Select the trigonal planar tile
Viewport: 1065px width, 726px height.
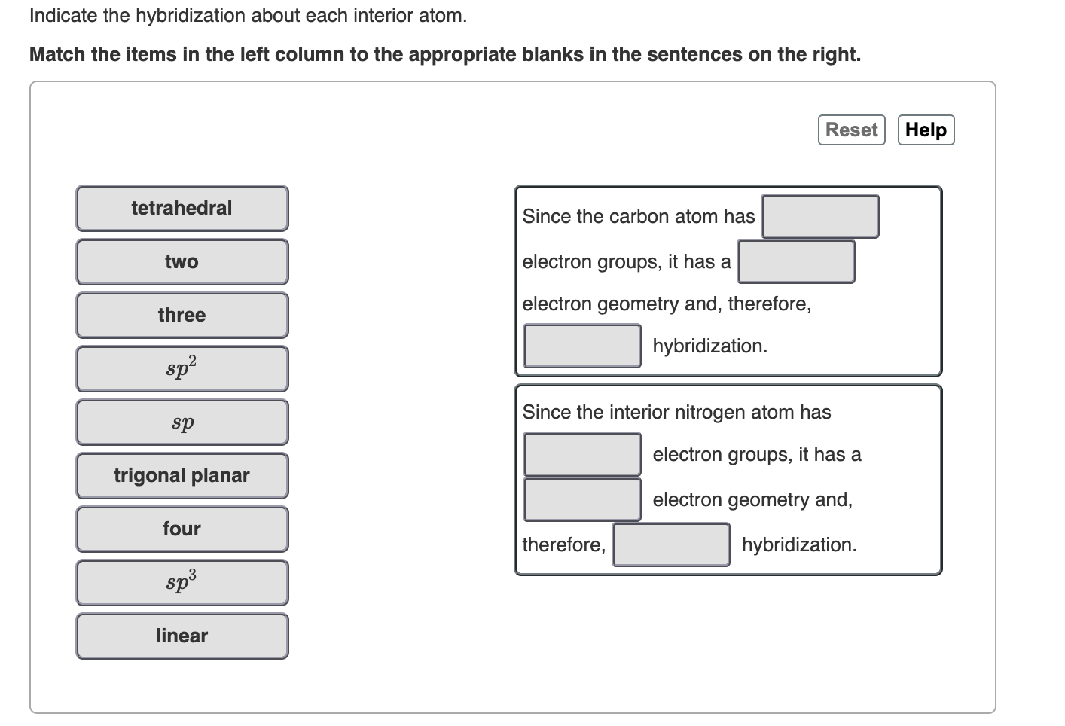pyautogui.click(x=182, y=475)
